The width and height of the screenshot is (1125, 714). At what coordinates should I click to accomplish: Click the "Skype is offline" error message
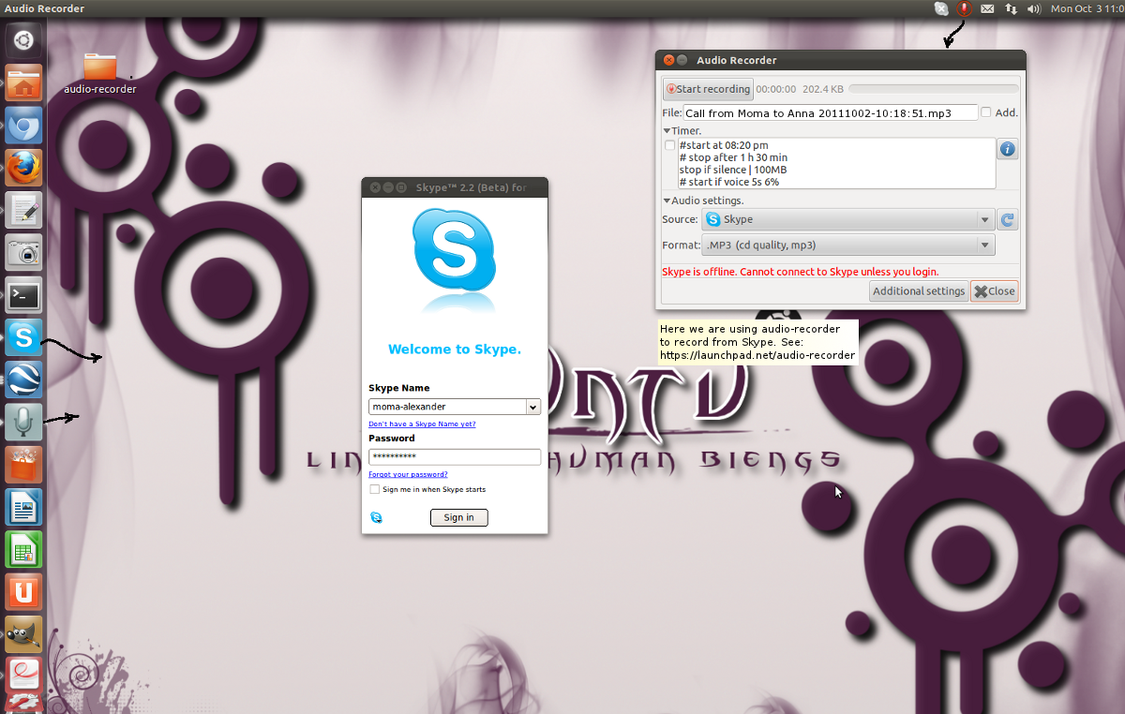click(x=801, y=272)
